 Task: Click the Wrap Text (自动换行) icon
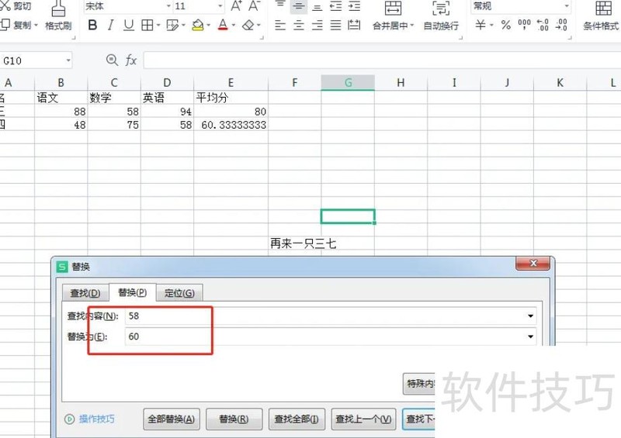440,9
